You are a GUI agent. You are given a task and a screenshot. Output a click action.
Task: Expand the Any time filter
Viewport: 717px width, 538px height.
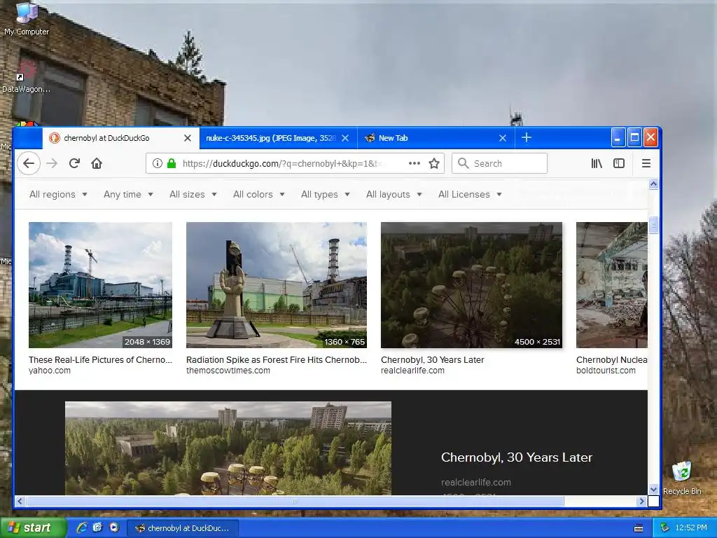click(x=128, y=195)
